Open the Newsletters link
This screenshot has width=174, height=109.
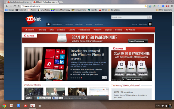click(x=99, y=24)
